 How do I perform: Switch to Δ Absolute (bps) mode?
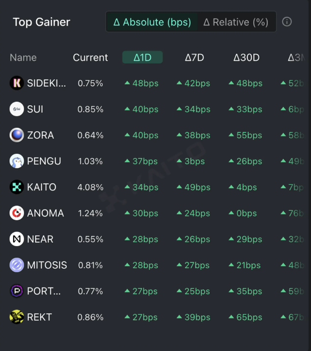coord(152,22)
